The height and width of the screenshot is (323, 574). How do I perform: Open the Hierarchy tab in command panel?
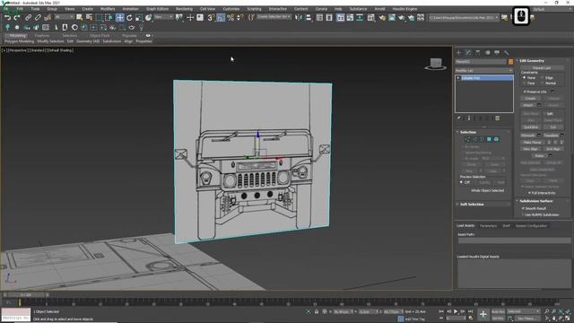pyautogui.click(x=478, y=53)
